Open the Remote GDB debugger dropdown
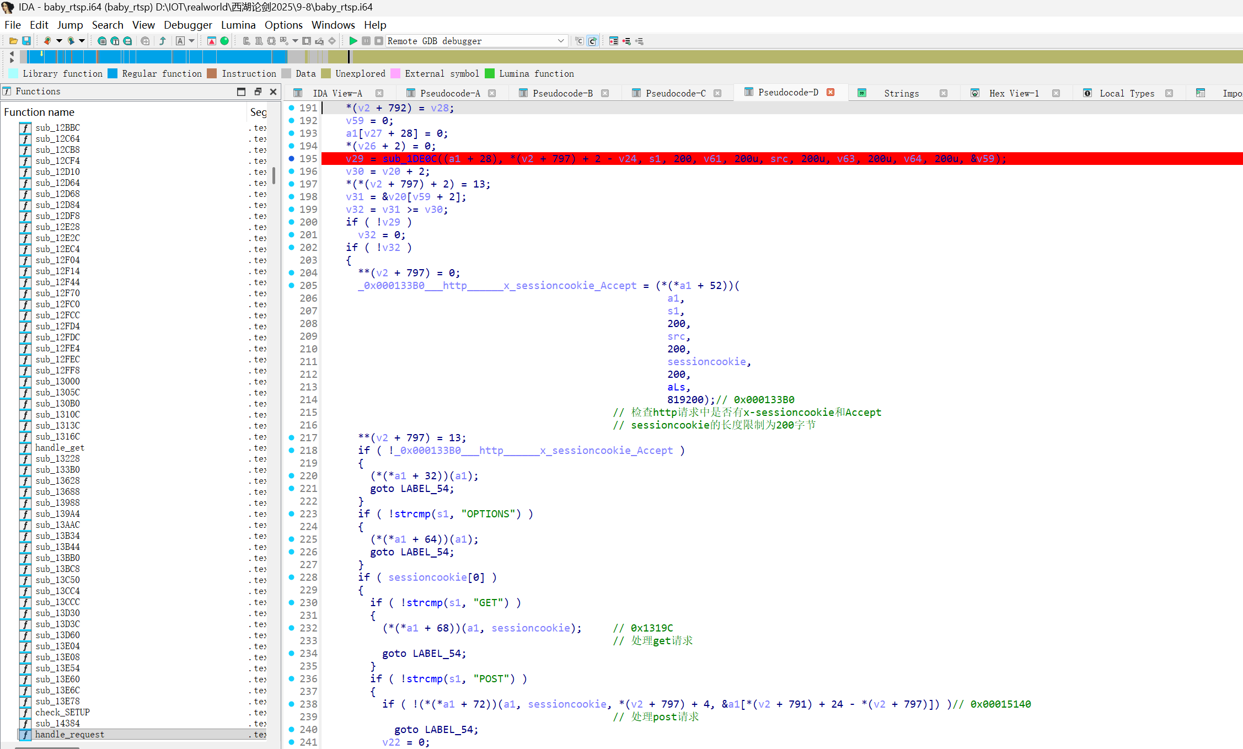This screenshot has width=1243, height=749. [560, 41]
